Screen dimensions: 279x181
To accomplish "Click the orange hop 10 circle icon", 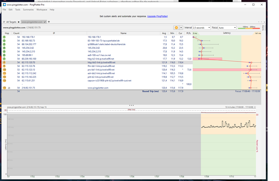I will tap(4, 70).
